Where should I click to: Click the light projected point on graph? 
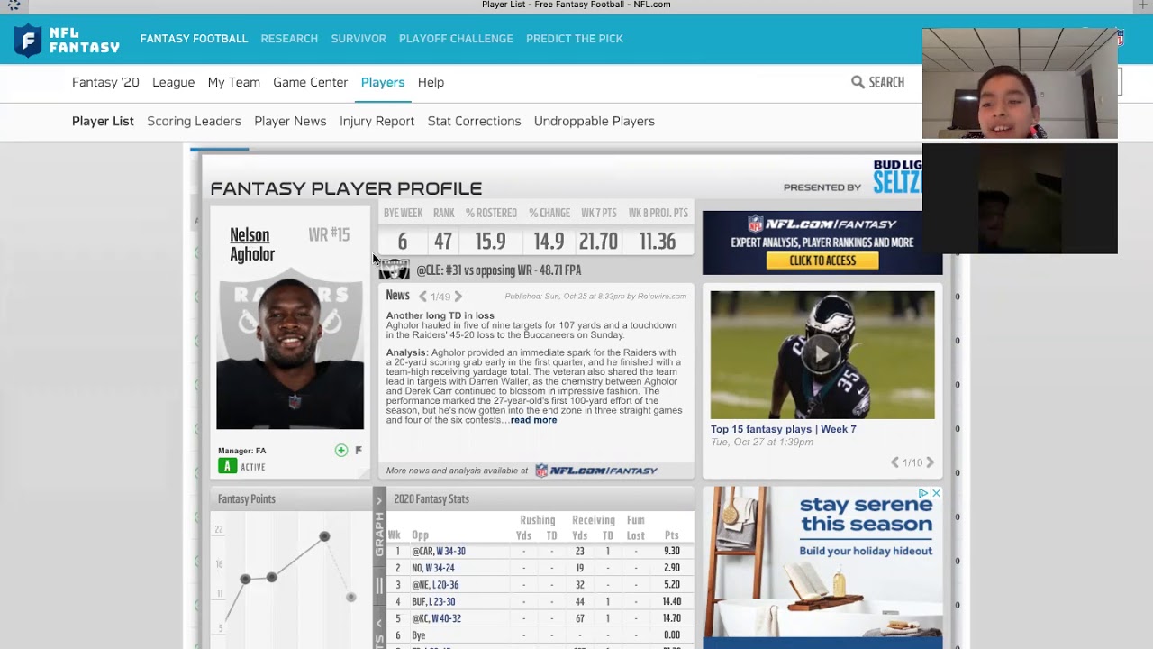click(x=350, y=597)
